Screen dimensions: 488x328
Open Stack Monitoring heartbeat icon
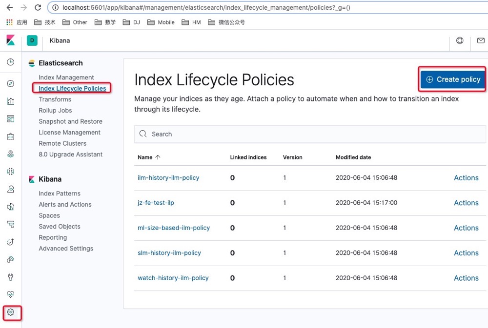click(11, 294)
